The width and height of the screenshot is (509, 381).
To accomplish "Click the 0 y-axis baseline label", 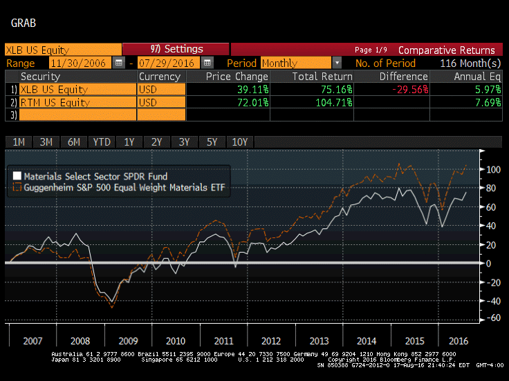I will 488,264.
